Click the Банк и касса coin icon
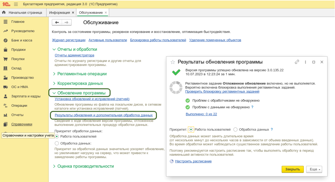Screen dimensions: 335x182 tap(5, 40)
